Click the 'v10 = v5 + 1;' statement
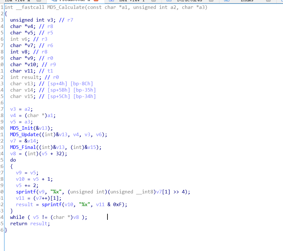The width and height of the screenshot is (283, 251). 34,179
